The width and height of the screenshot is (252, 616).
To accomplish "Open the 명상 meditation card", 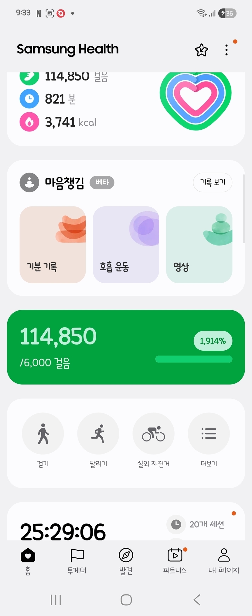I will tap(199, 245).
